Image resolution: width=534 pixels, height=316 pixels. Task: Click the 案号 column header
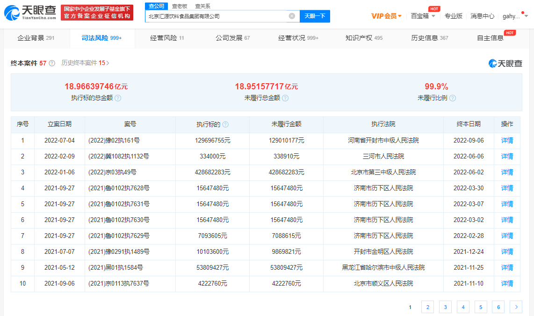click(x=130, y=124)
